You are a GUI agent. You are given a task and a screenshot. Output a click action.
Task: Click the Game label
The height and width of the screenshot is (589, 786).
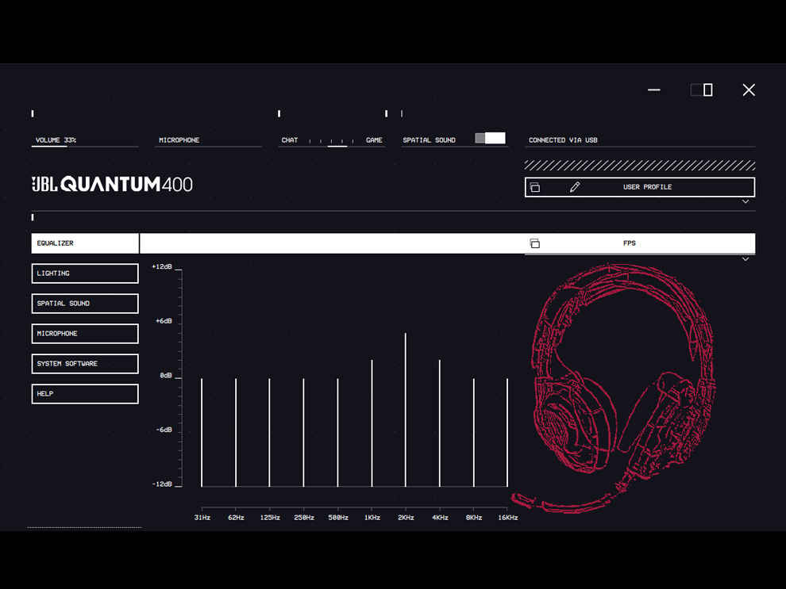[x=374, y=140]
